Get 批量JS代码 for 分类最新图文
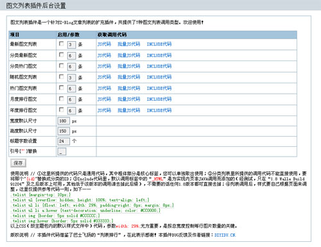The image size is (321, 247). click(129, 55)
